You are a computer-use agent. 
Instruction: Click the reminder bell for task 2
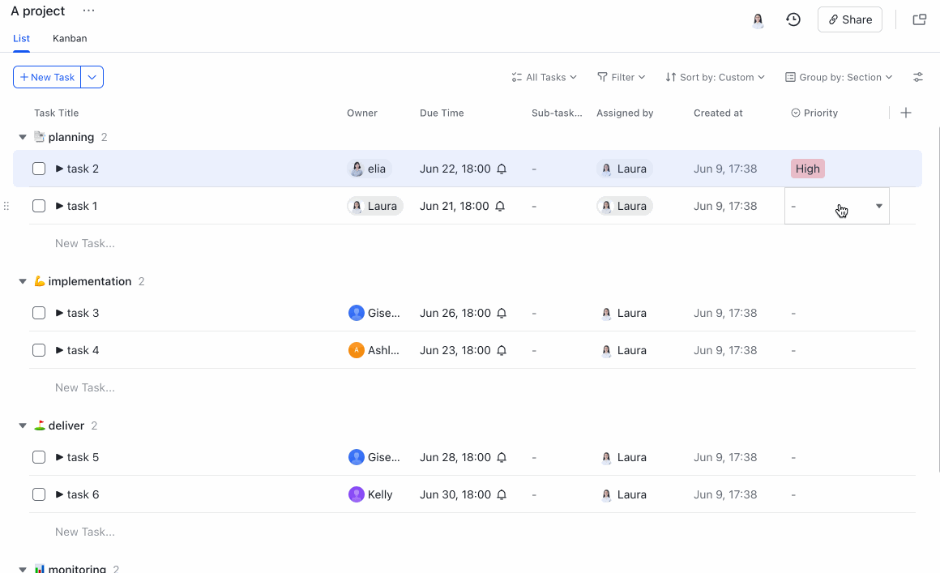point(502,169)
